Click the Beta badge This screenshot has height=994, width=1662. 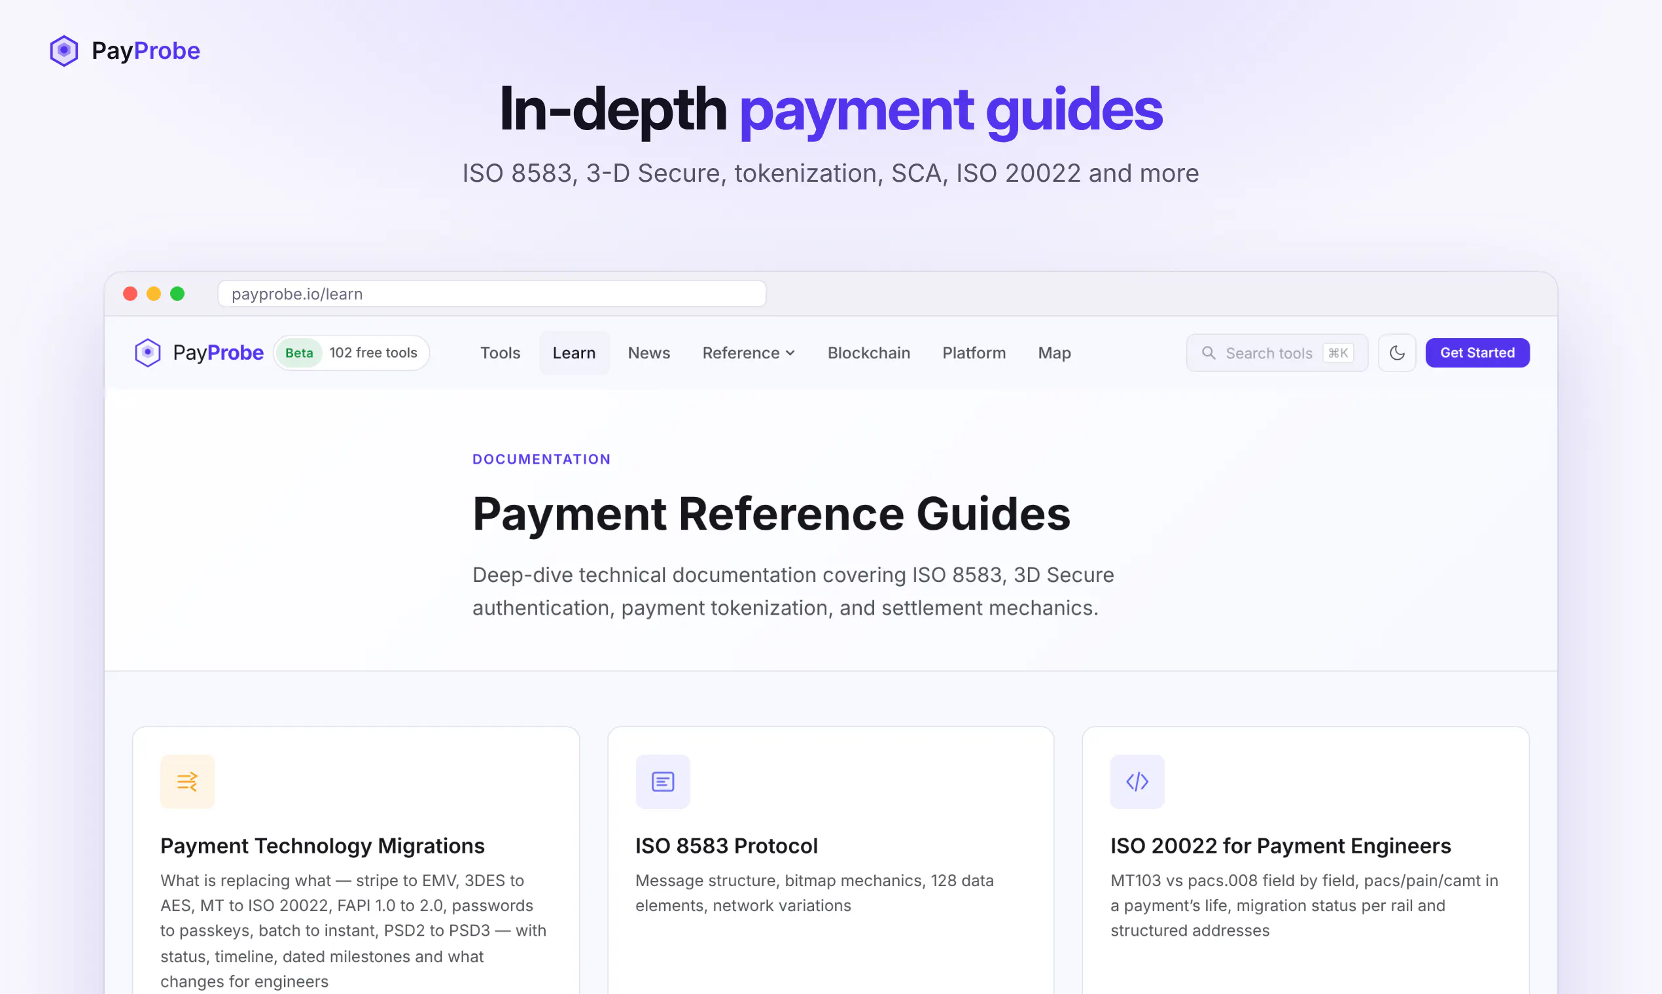(x=299, y=352)
